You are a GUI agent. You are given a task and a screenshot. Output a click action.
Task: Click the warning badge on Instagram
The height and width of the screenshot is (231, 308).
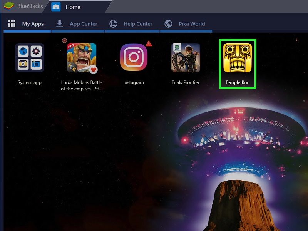(x=148, y=44)
